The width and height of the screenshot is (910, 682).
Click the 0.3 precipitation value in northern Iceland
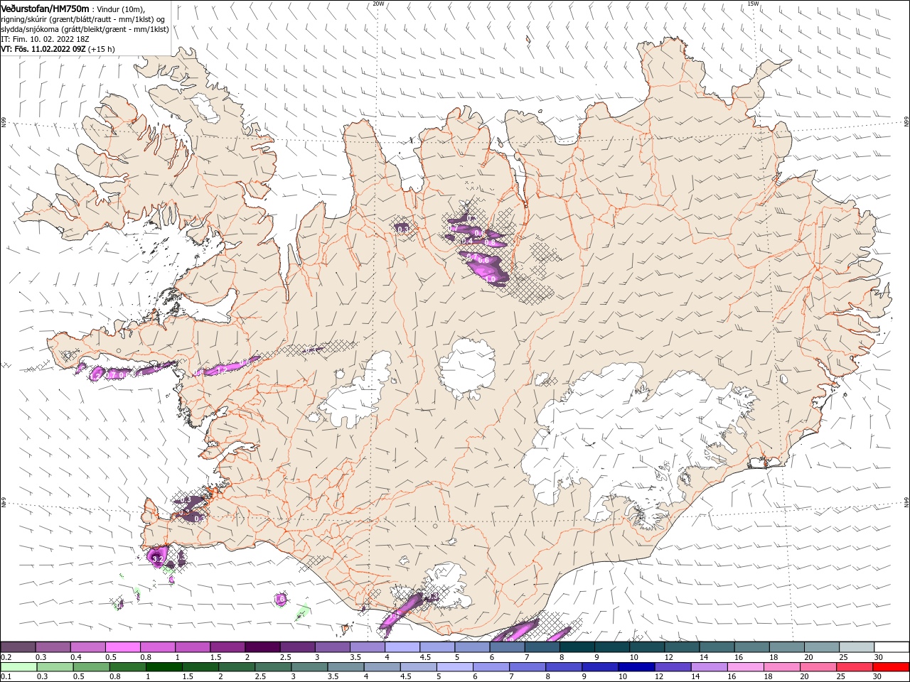pos(403,229)
